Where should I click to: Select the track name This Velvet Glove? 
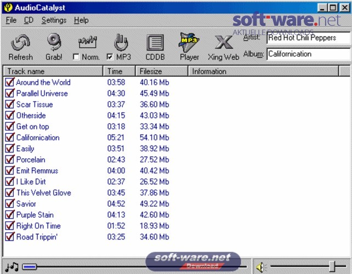44,193
